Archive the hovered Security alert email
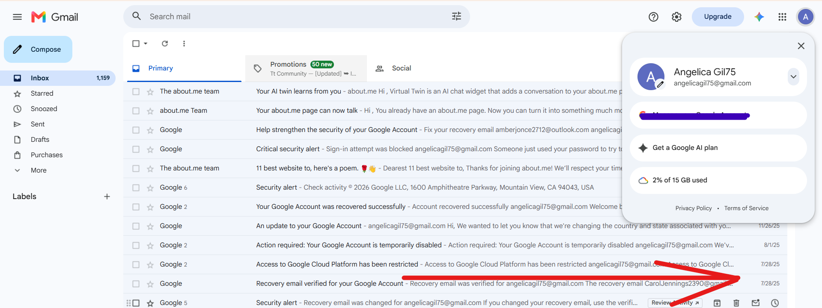Screen dimensions: 822x308 (717, 303)
